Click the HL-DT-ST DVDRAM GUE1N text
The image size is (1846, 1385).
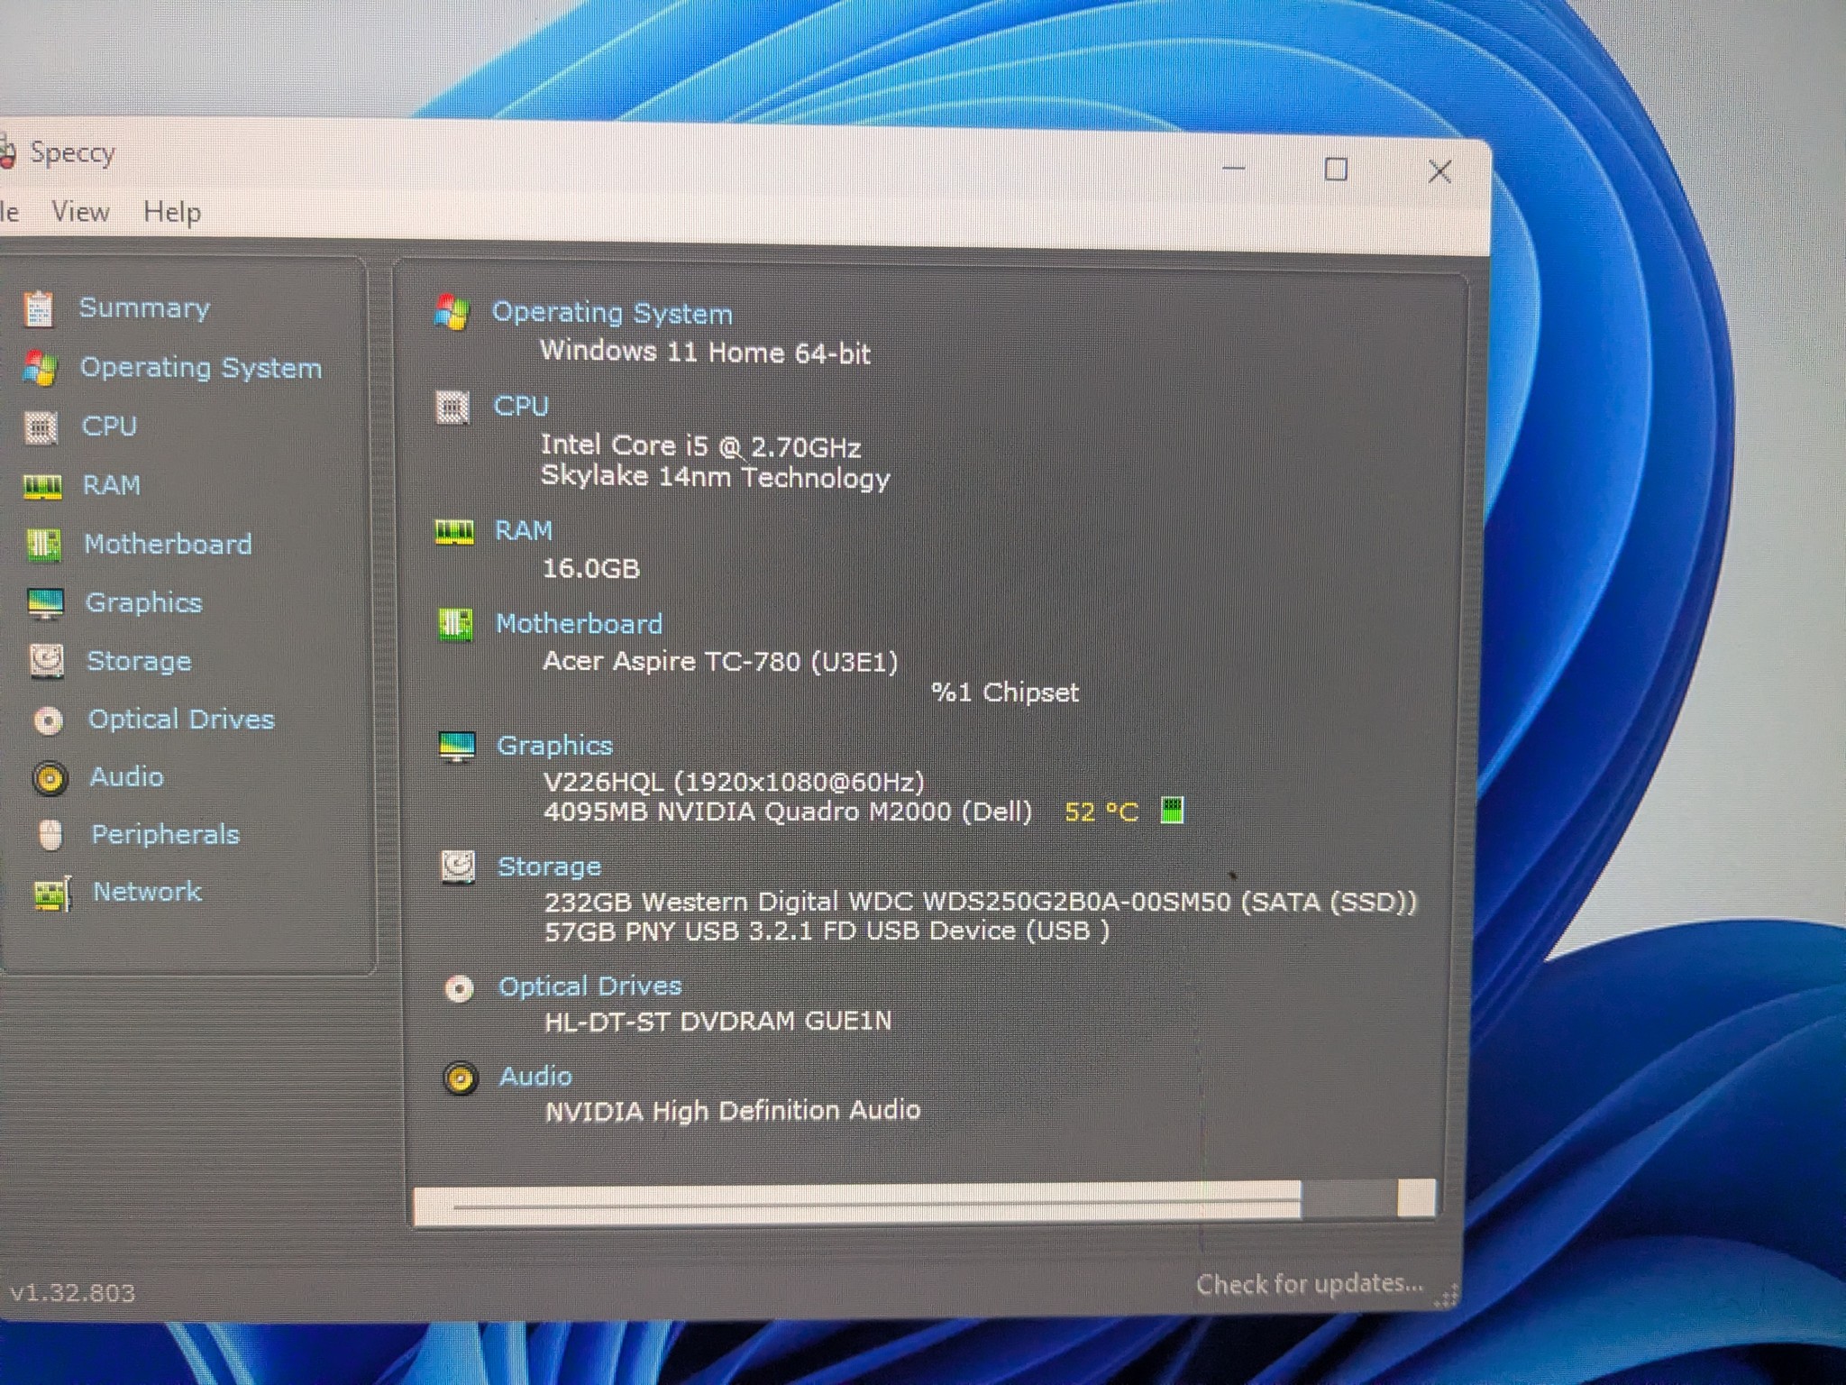(x=717, y=1021)
